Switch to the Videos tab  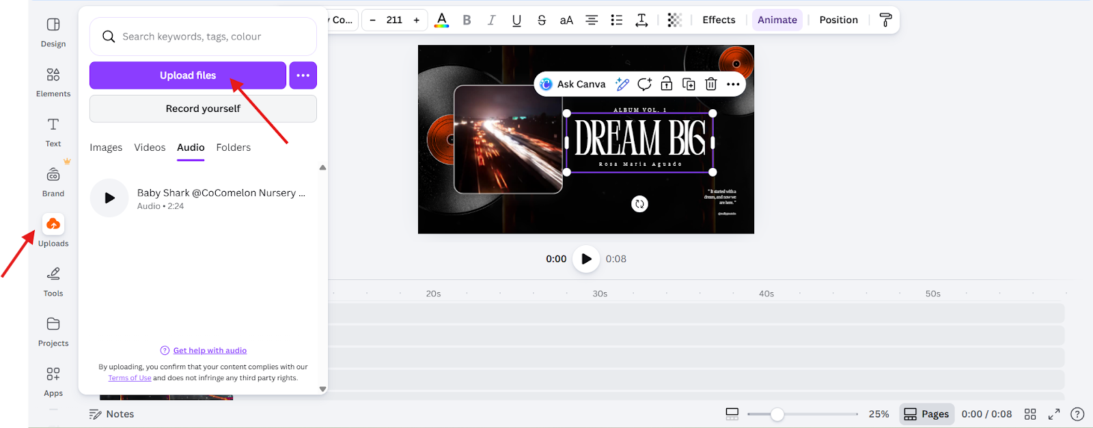coord(150,147)
